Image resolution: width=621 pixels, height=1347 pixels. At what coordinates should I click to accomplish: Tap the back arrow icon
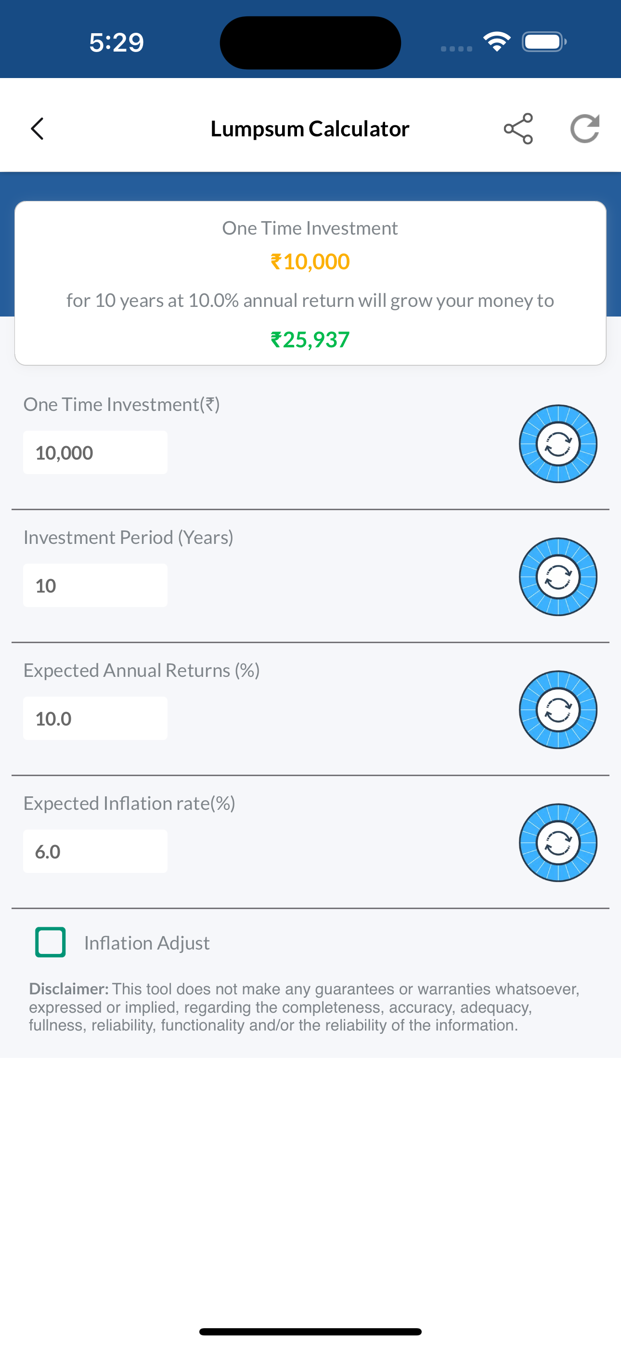(37, 129)
